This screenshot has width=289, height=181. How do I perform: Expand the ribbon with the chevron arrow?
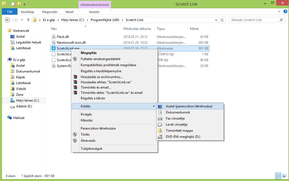click(x=279, y=12)
